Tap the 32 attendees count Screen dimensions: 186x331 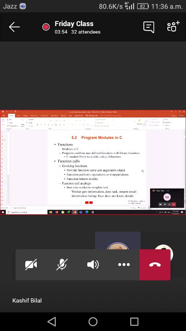pyautogui.click(x=86, y=32)
